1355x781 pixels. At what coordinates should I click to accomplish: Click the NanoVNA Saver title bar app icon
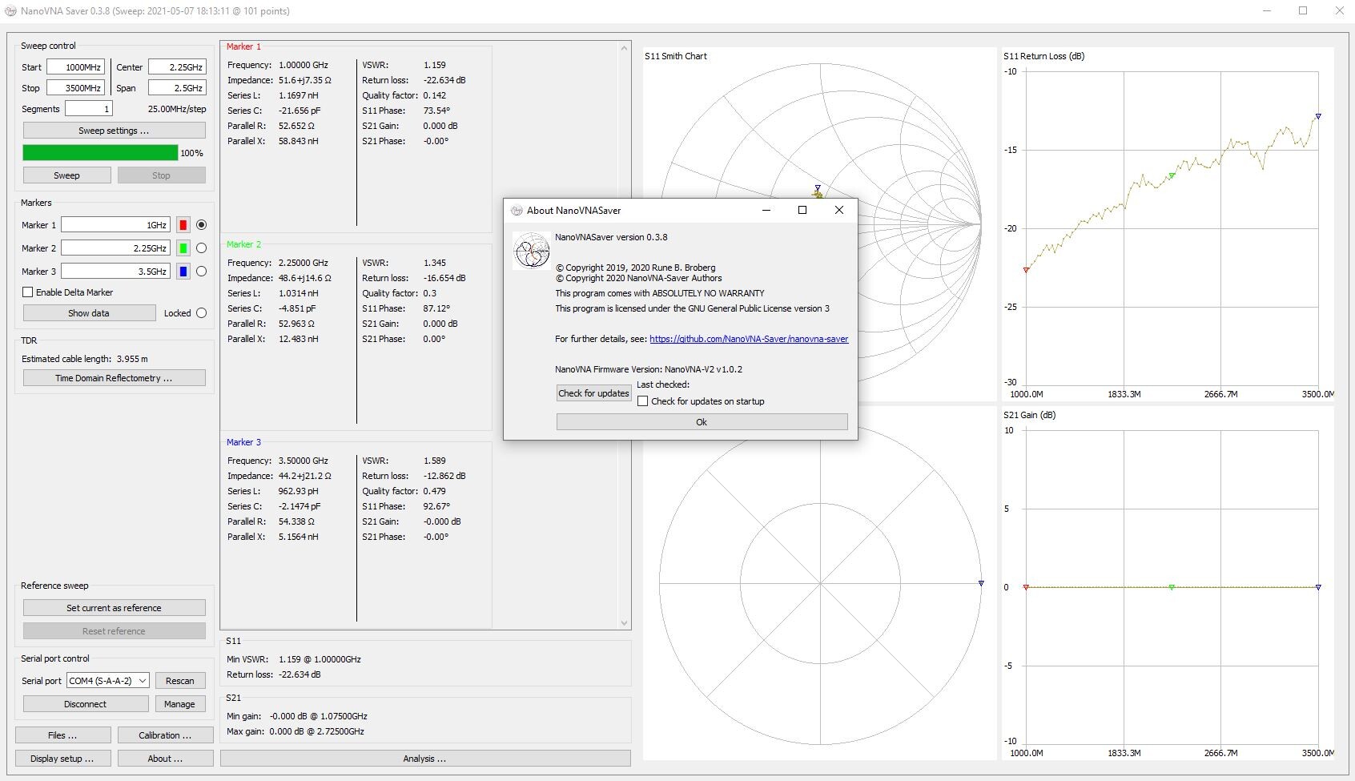(11, 11)
